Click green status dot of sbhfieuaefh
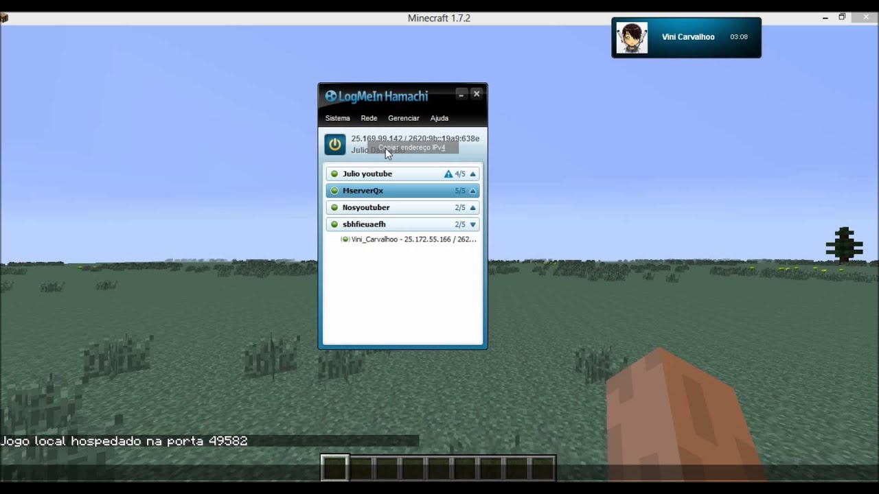Image resolution: width=879 pixels, height=494 pixels. [334, 224]
